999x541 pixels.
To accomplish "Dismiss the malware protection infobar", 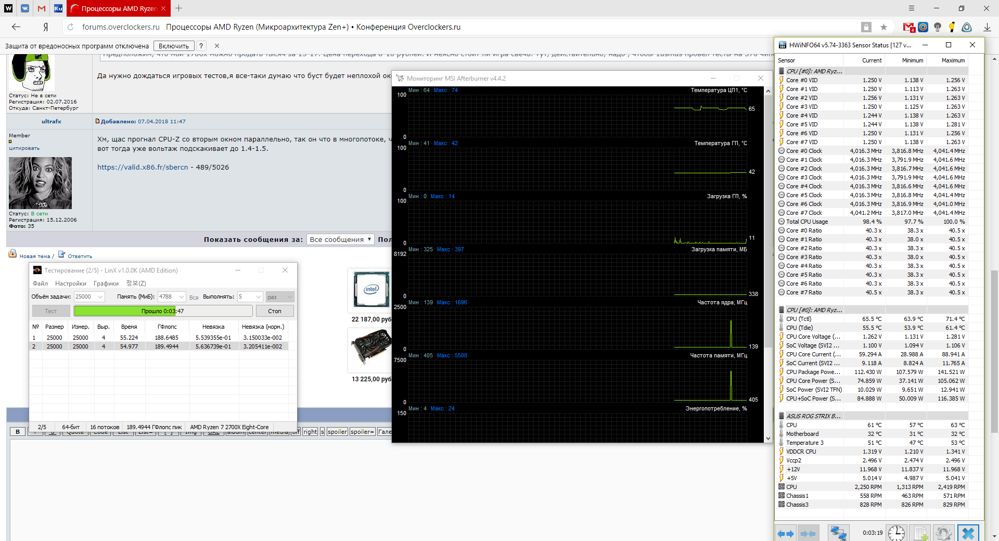I will point(217,46).
